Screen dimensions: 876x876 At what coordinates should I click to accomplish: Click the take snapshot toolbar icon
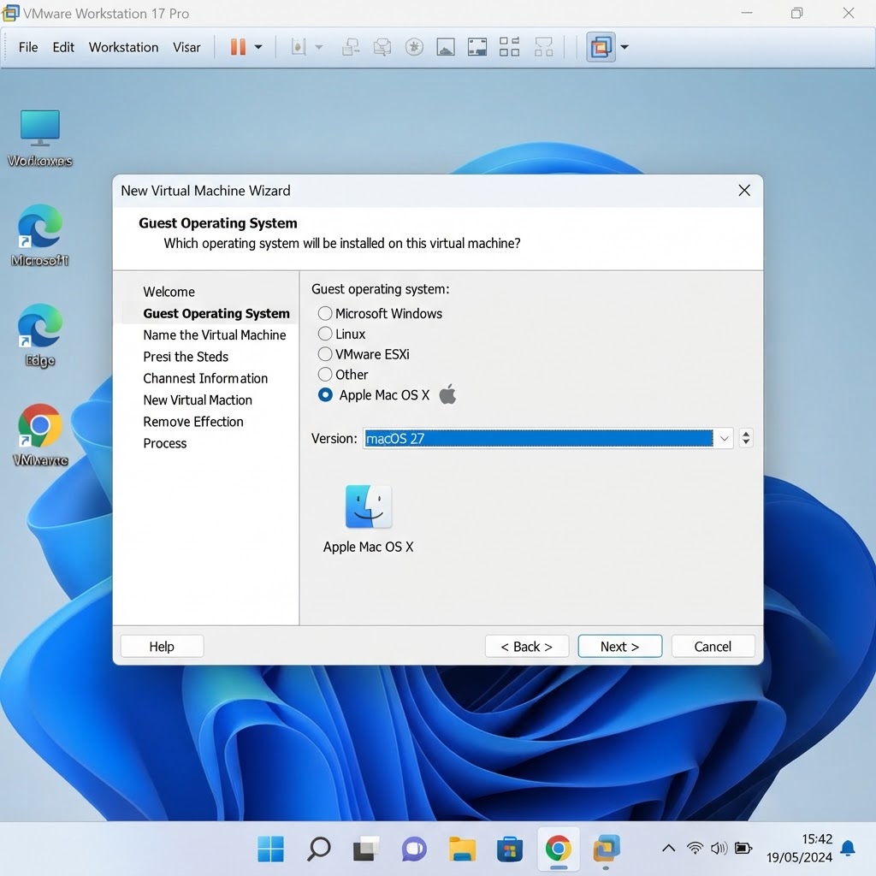pyautogui.click(x=350, y=47)
